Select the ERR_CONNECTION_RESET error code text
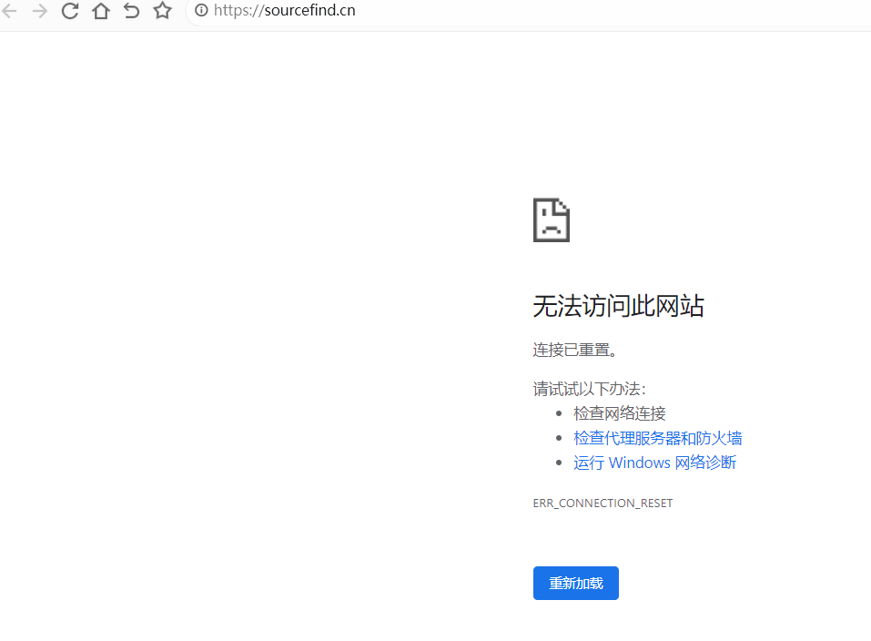 click(603, 504)
